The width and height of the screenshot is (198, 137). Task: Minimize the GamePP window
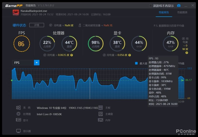186,6
